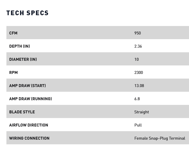Select the 6.8 running amp value
The image size is (189, 156).
tap(137, 99)
